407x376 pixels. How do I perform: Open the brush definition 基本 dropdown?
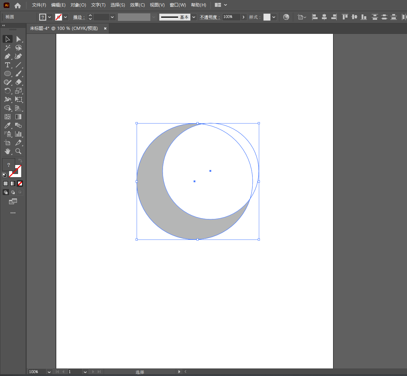tap(194, 17)
